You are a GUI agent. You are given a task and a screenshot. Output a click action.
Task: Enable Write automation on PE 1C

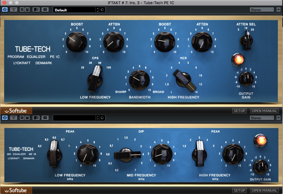pos(27,10)
